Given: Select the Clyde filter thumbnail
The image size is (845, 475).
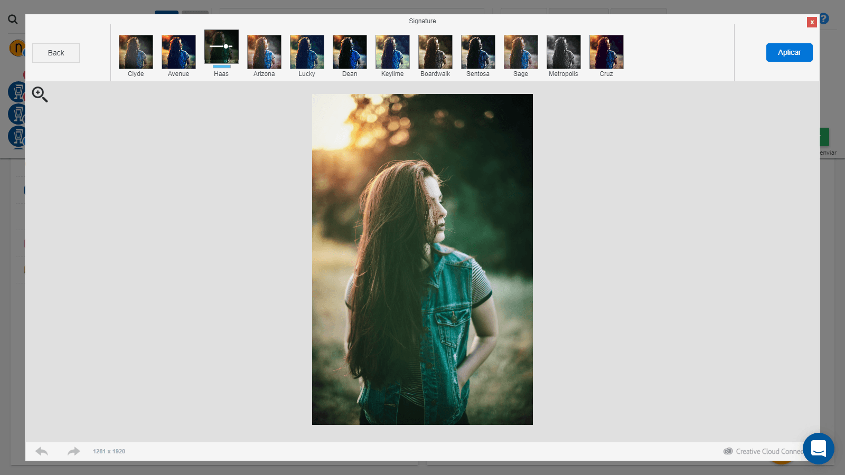Looking at the screenshot, I should click(136, 52).
